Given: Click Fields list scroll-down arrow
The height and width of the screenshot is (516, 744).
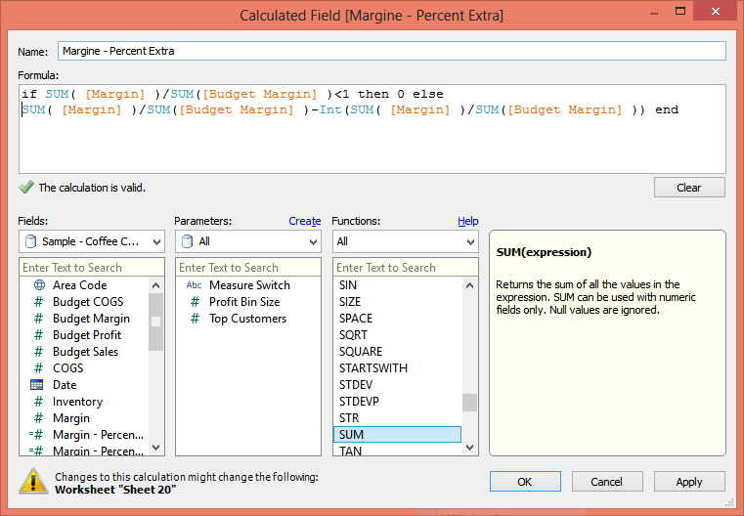Looking at the screenshot, I should [x=155, y=448].
